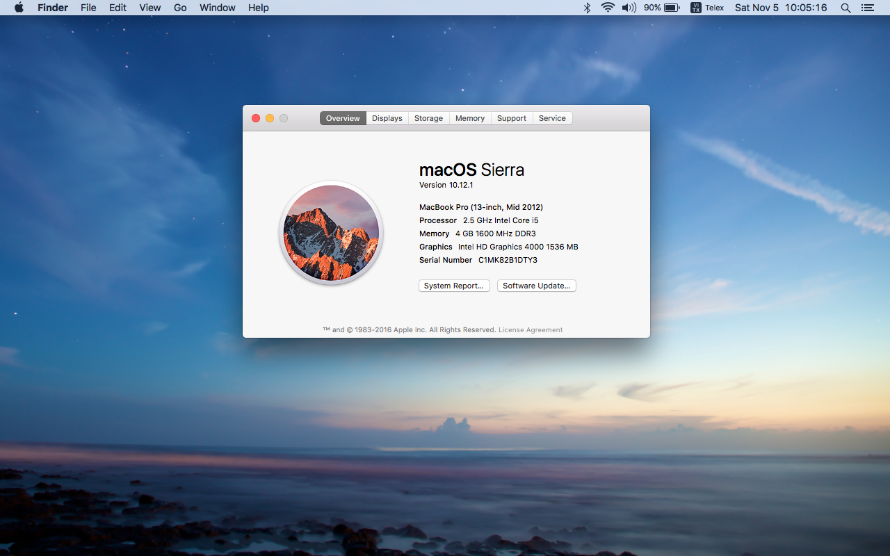Click the battery status icon
890x556 pixels.
point(672,8)
